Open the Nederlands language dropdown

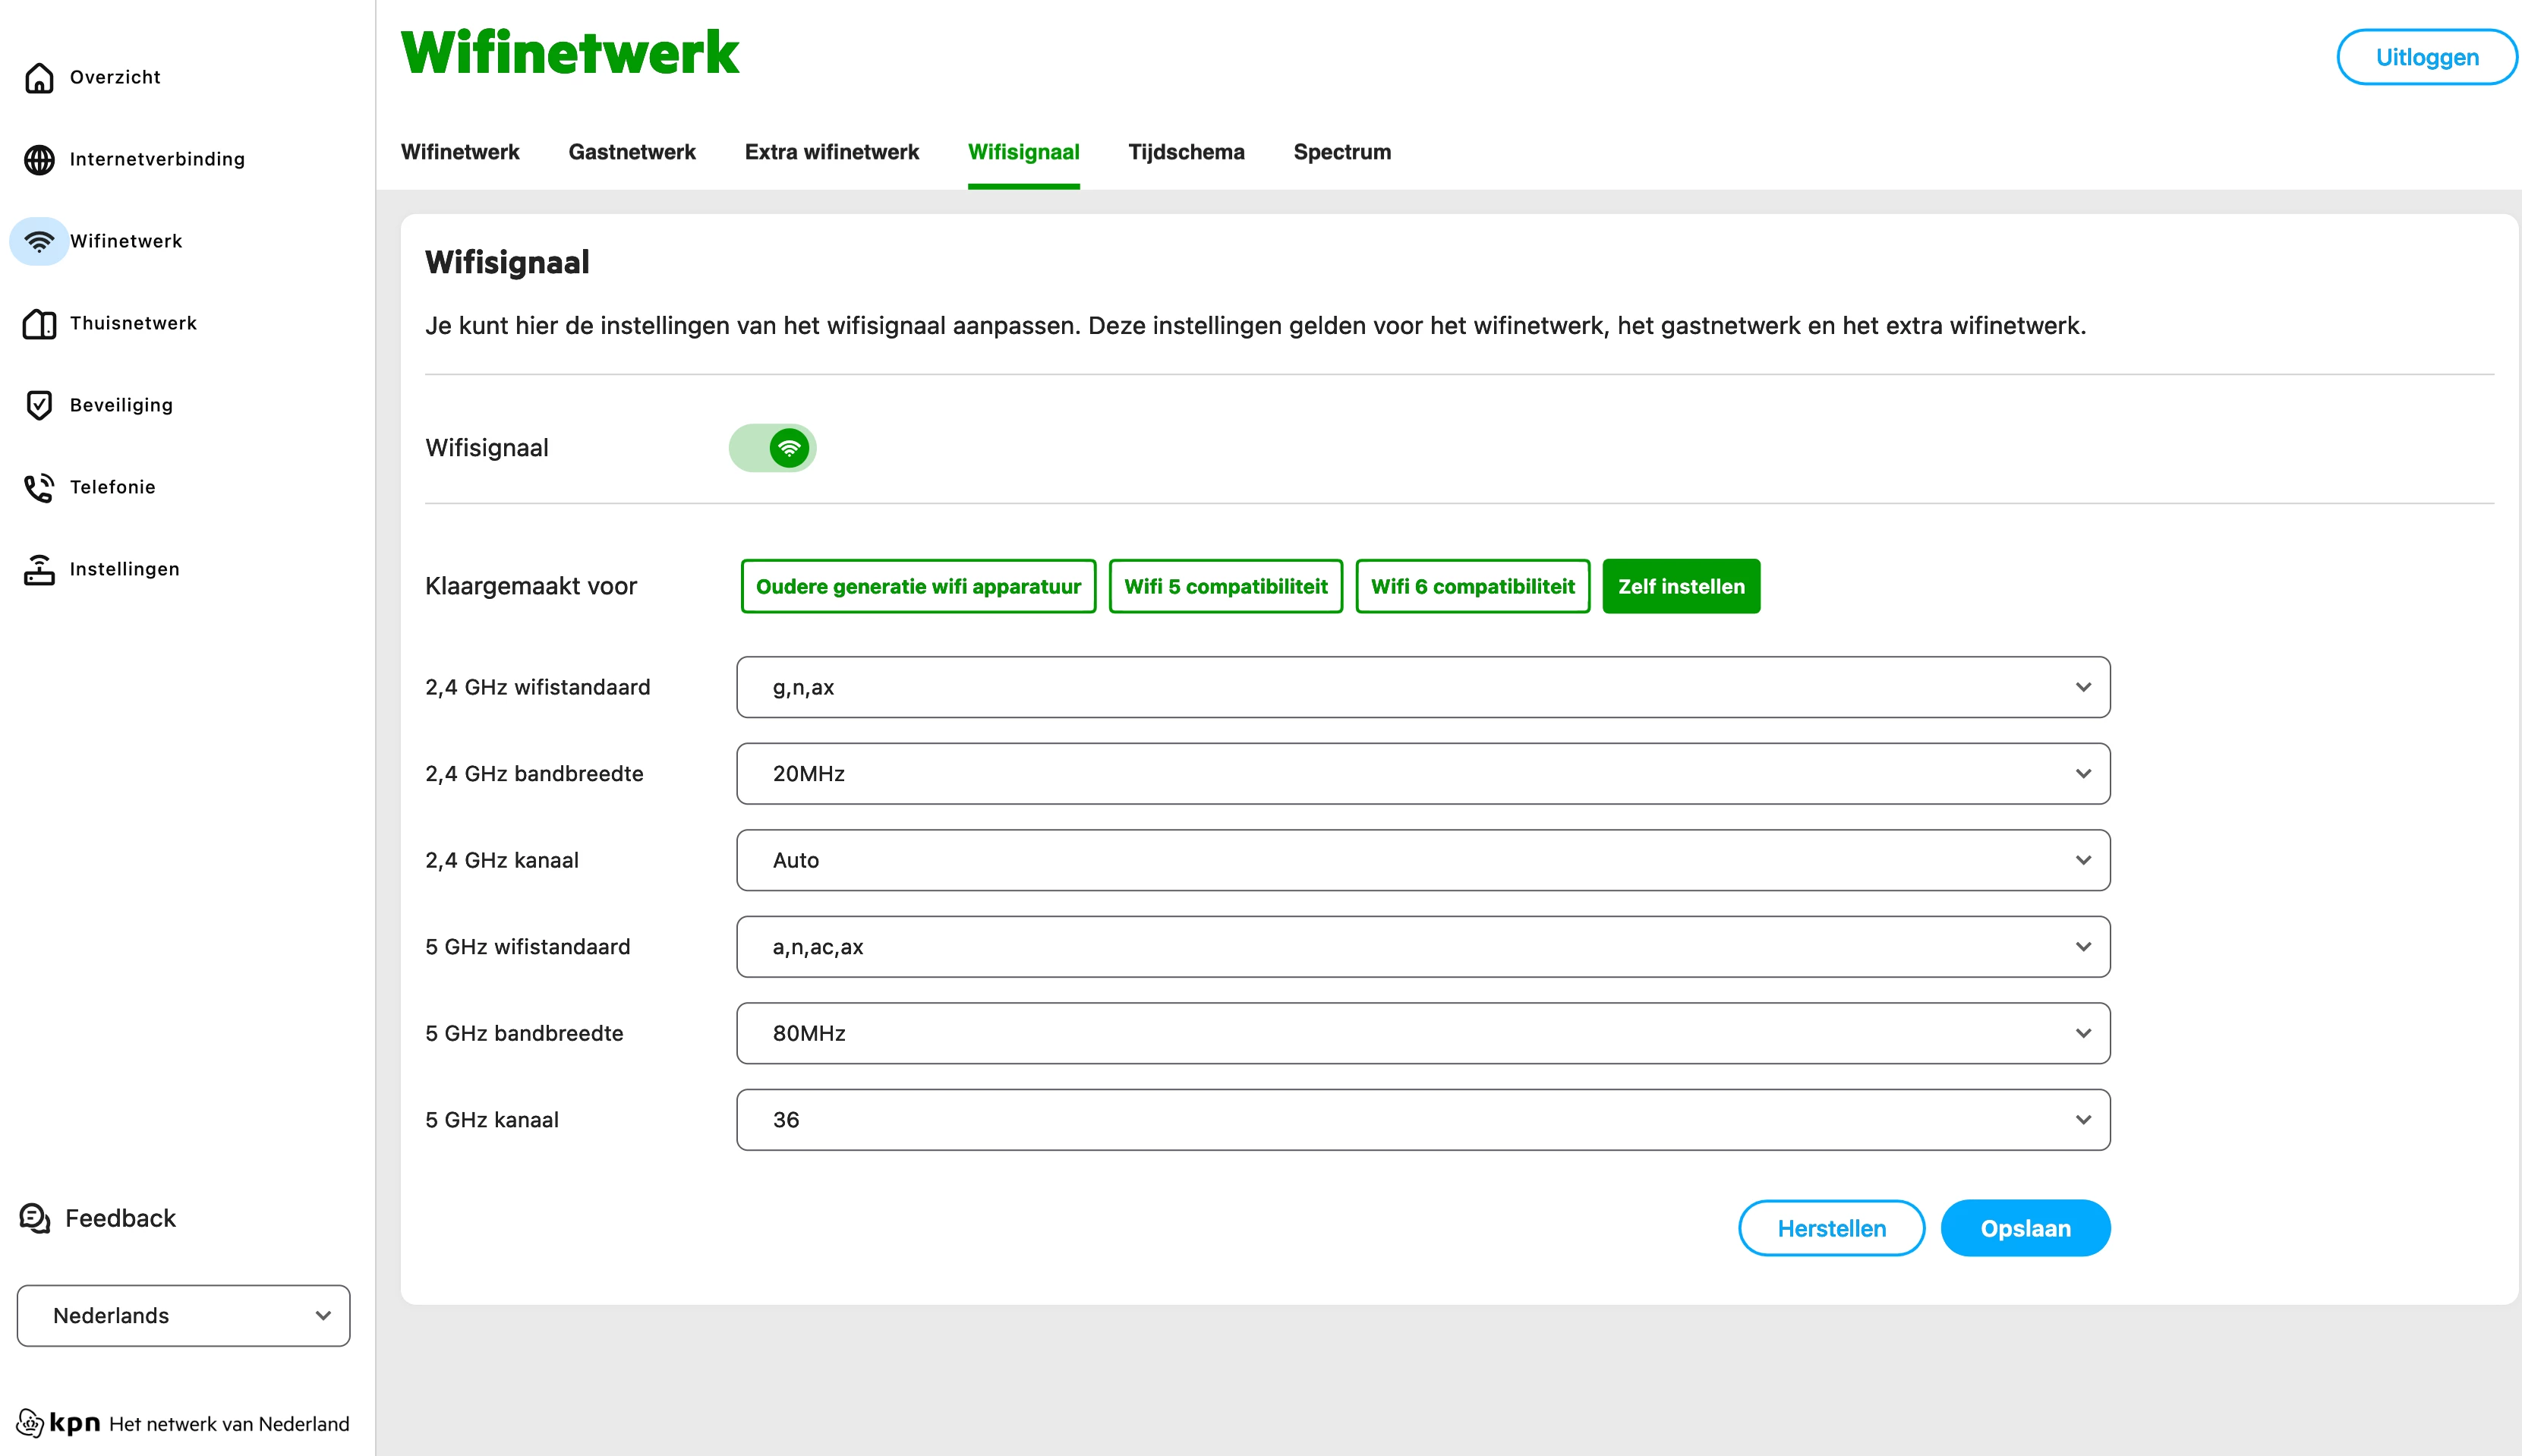[183, 1315]
